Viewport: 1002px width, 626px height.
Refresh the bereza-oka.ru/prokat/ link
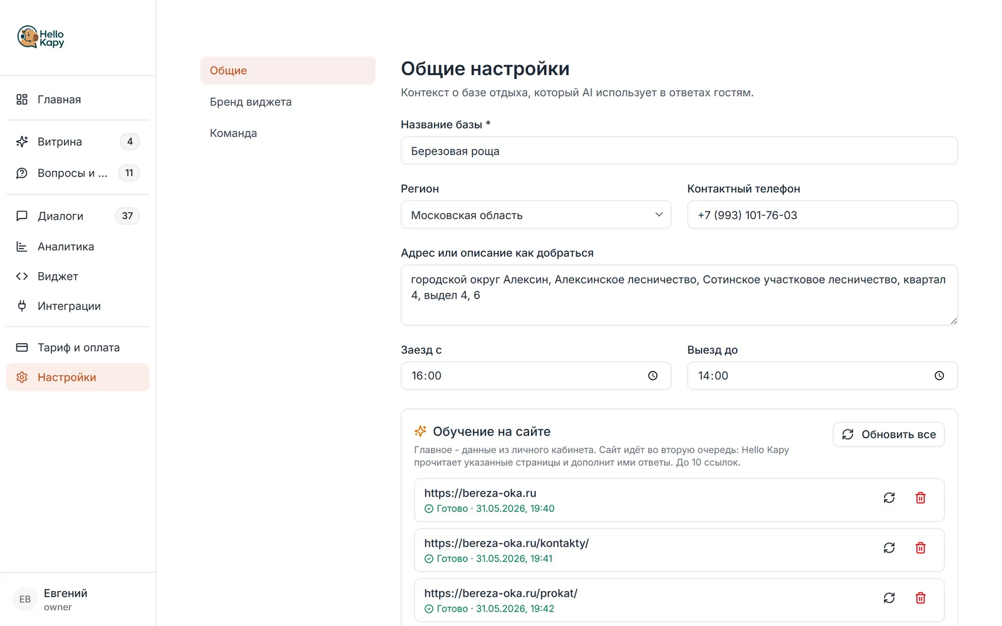coord(889,598)
